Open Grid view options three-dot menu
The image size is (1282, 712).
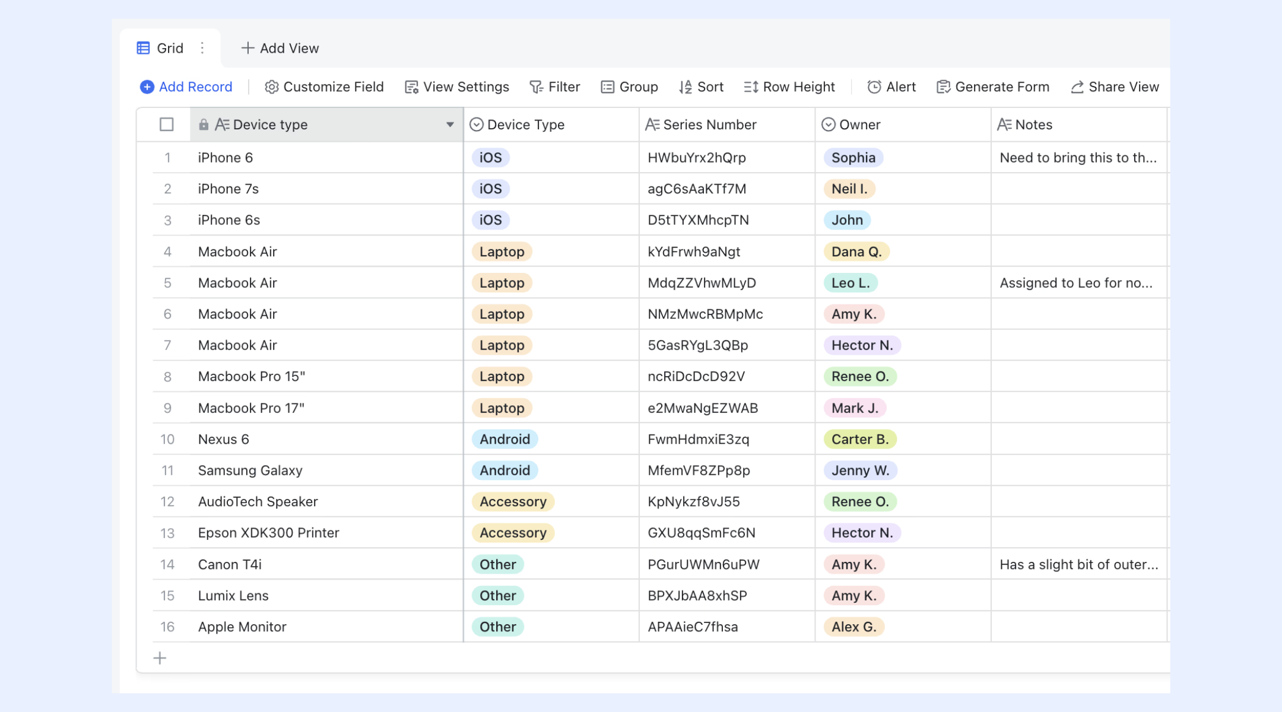tap(202, 48)
